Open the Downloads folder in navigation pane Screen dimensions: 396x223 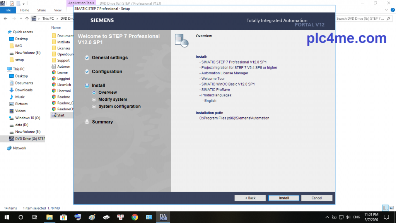[x=24, y=90]
